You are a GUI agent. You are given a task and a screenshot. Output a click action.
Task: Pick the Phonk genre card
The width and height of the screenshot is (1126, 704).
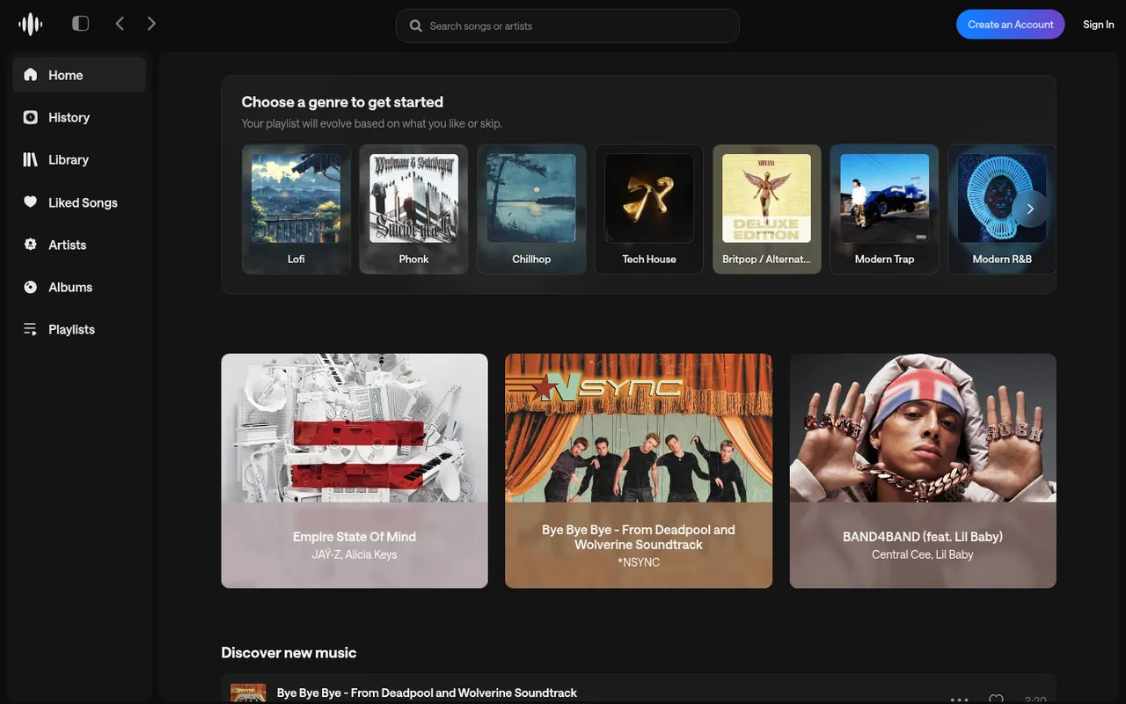tap(413, 209)
